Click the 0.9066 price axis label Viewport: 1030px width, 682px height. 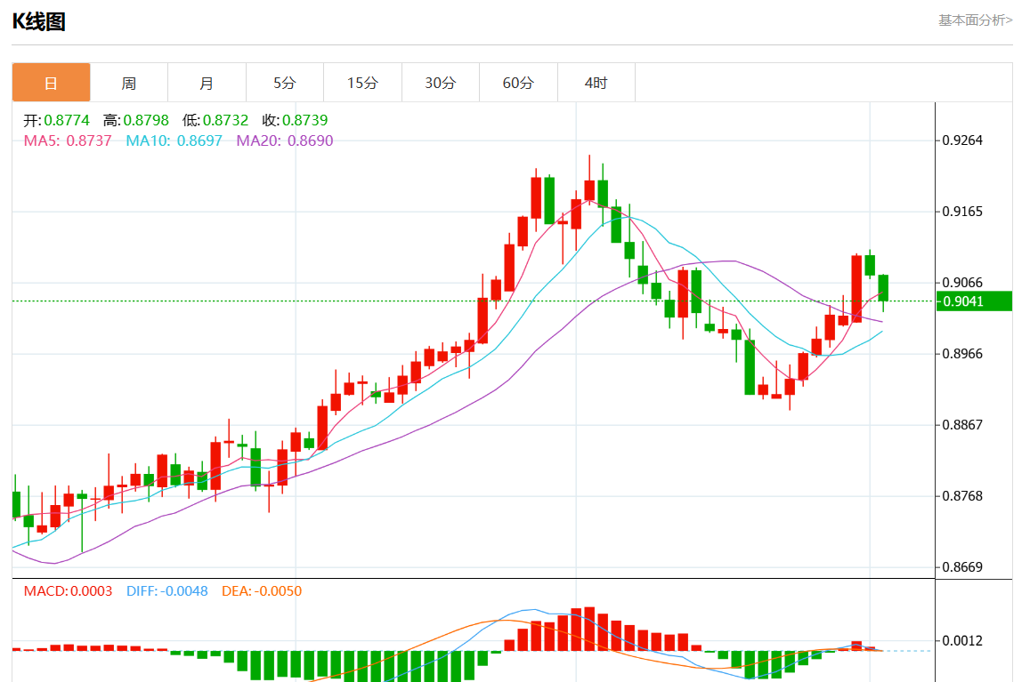(962, 282)
